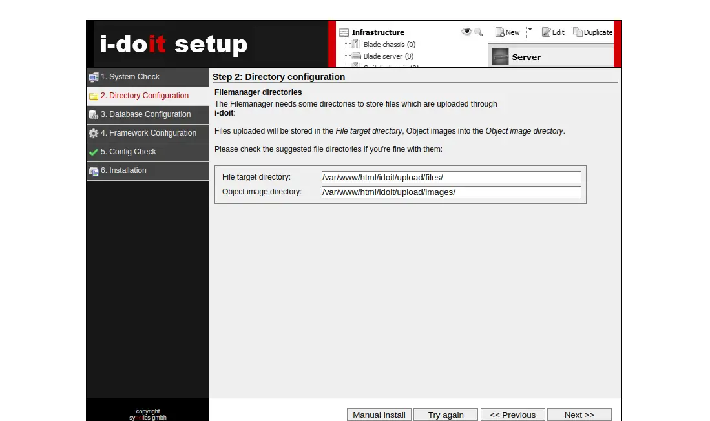The image size is (710, 421).
Task: Click the New document icon
Action: (499, 32)
